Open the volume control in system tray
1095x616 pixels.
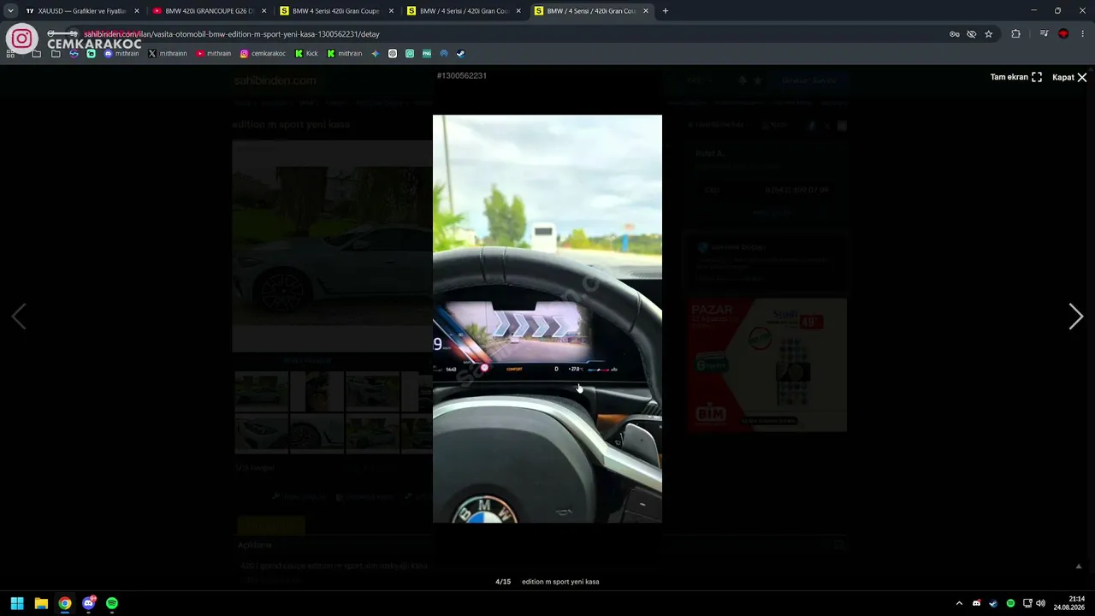tap(1040, 603)
